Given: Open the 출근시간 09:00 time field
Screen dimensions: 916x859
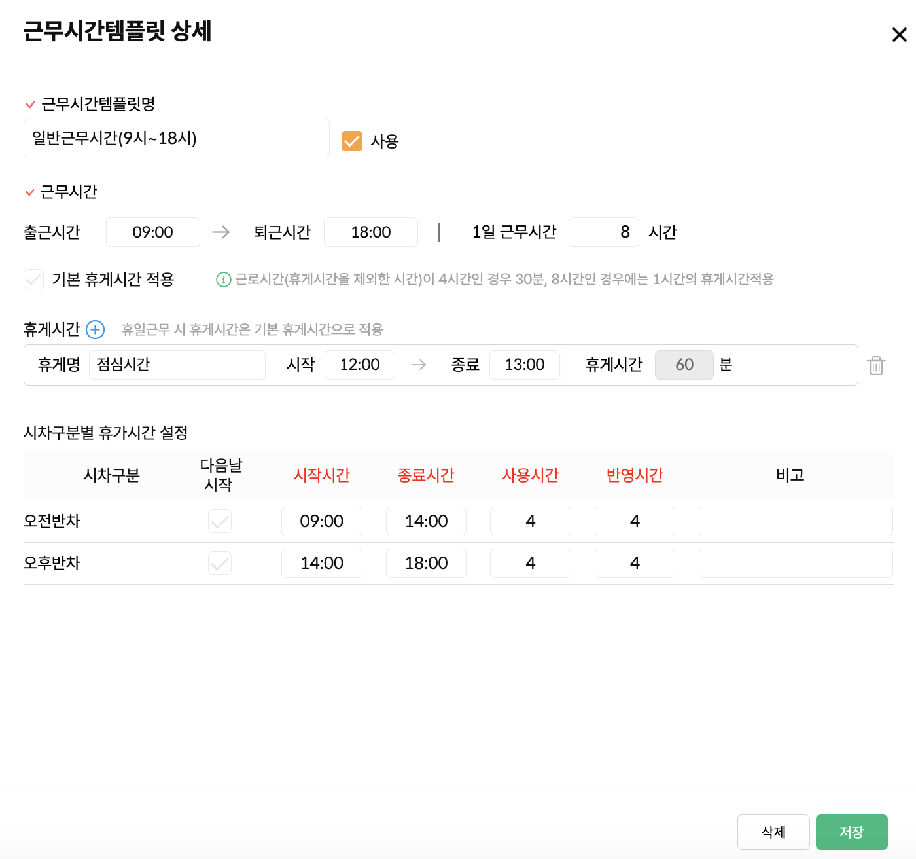Looking at the screenshot, I should point(153,232).
